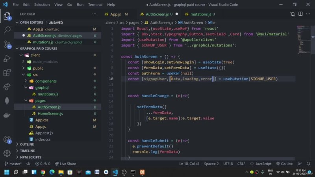
Task: Open the feedback icon in status bar
Action: click(300, 164)
